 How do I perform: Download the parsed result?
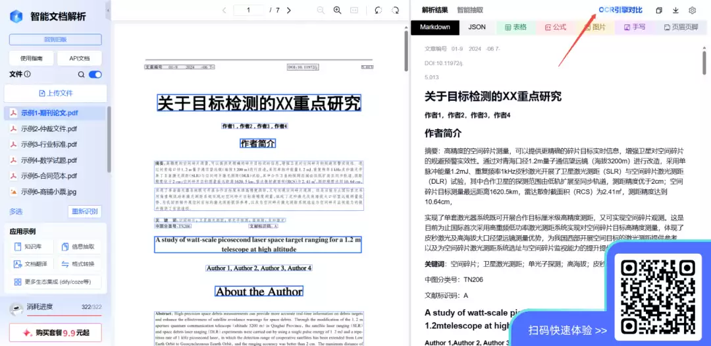pyautogui.click(x=675, y=10)
